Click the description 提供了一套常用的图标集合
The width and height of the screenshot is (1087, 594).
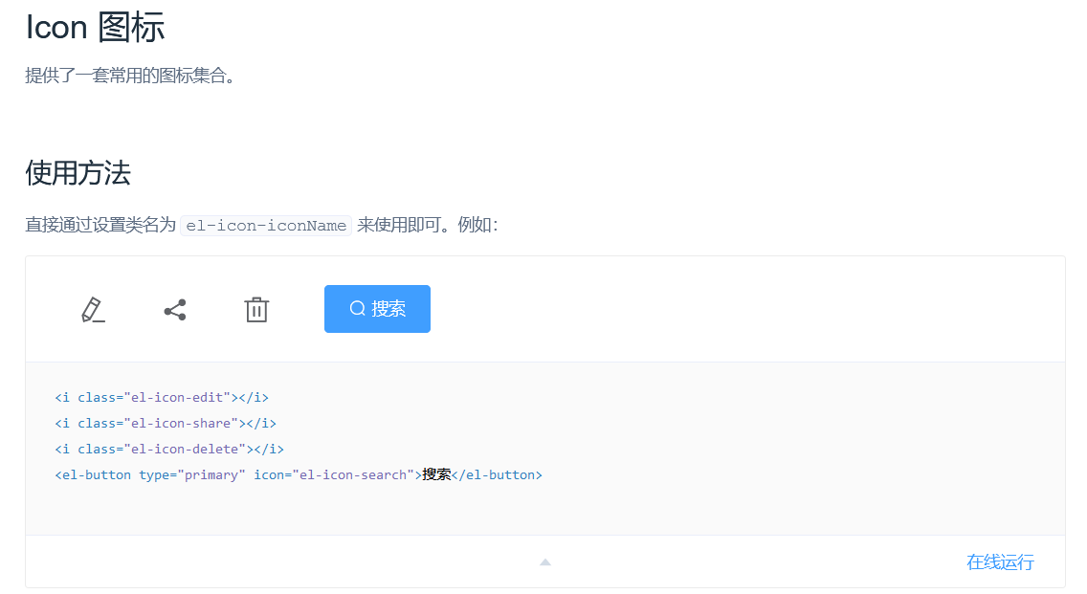pyautogui.click(x=130, y=76)
